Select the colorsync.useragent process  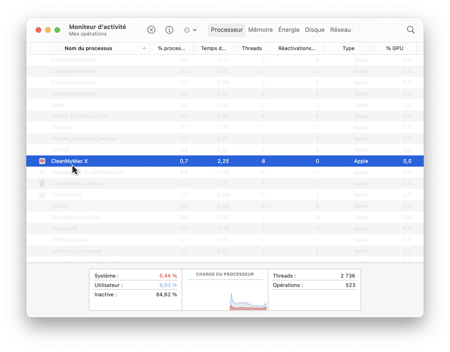click(225, 251)
